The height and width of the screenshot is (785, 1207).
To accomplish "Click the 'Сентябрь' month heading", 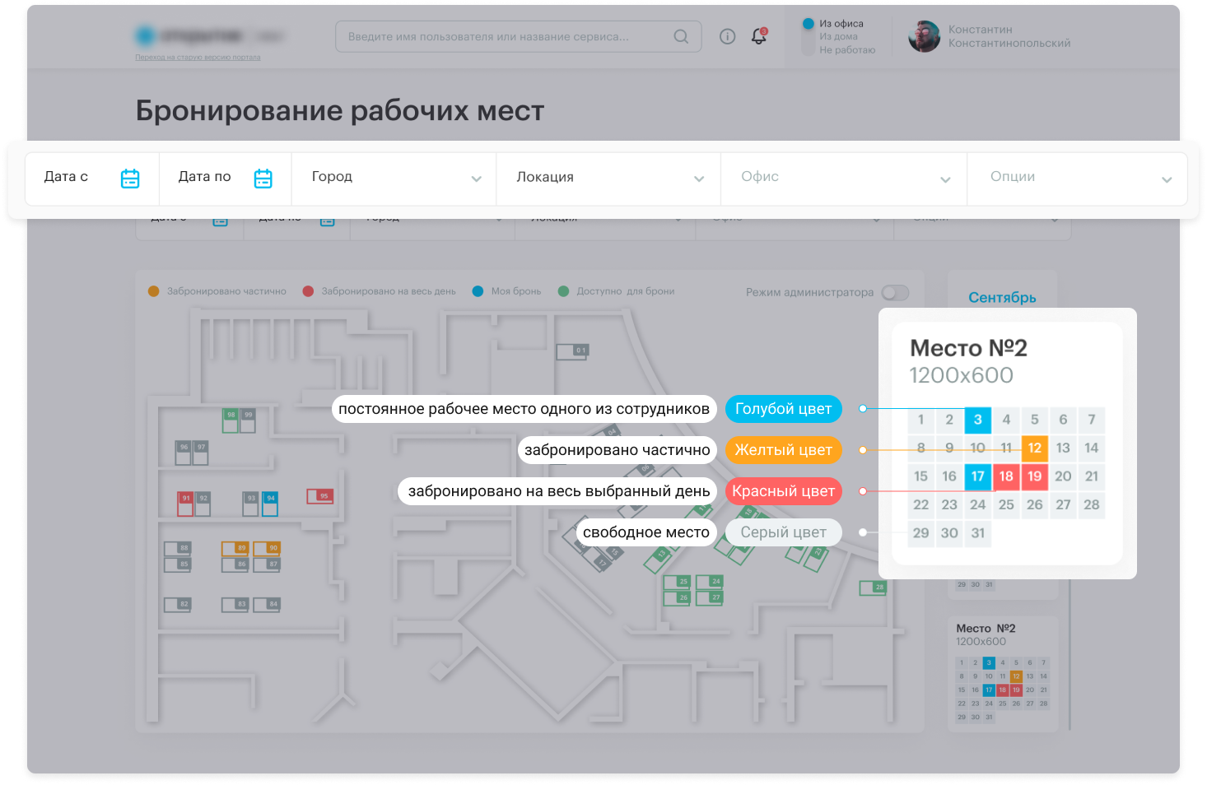I will tap(1001, 298).
